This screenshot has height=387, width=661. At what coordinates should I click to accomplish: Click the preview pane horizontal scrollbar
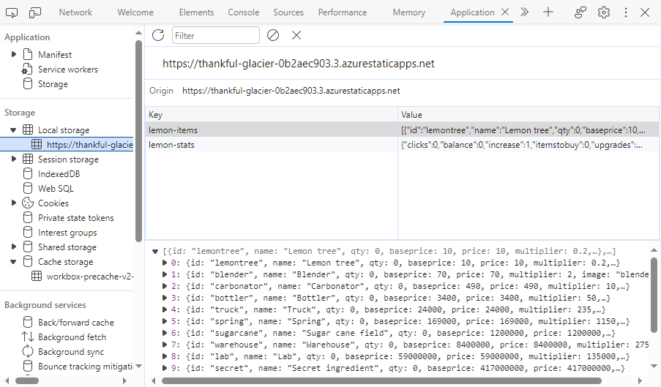(x=381, y=380)
